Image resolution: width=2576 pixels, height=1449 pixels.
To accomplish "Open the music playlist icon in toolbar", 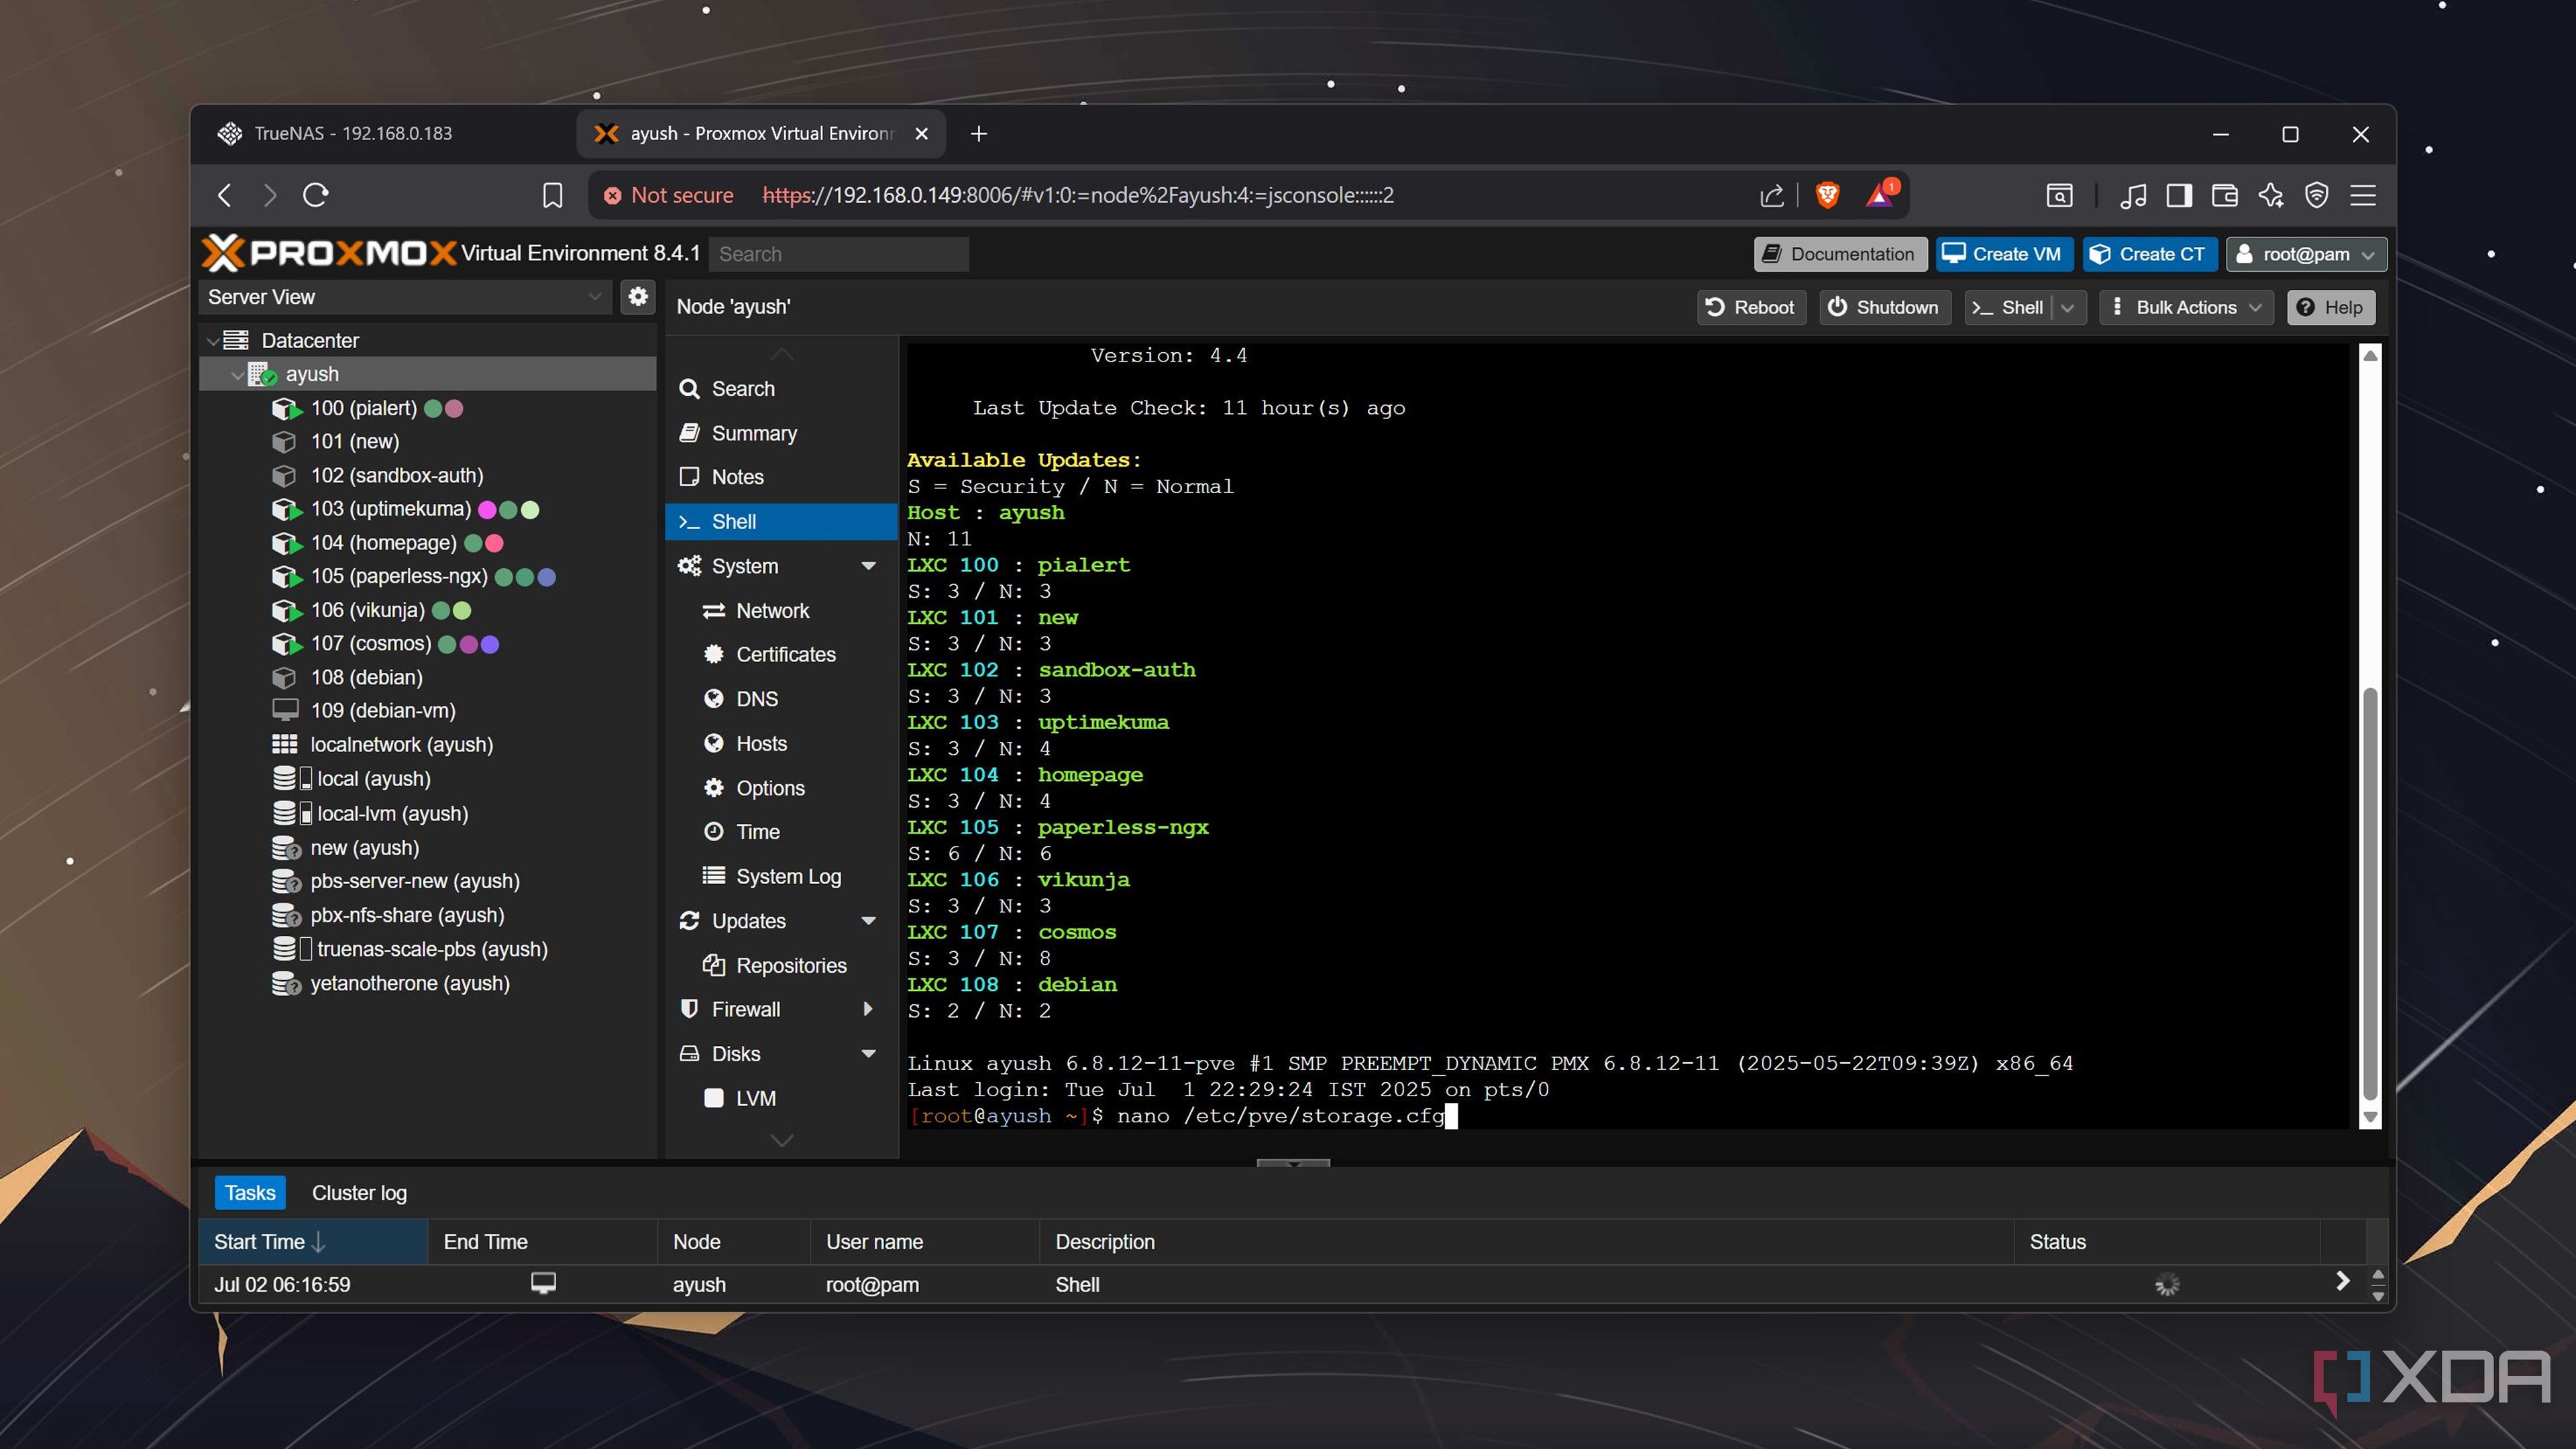I will (x=2132, y=195).
